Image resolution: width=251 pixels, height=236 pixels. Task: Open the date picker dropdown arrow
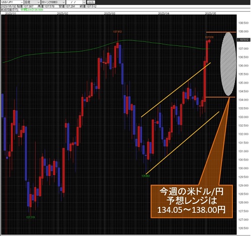coord(84,2)
